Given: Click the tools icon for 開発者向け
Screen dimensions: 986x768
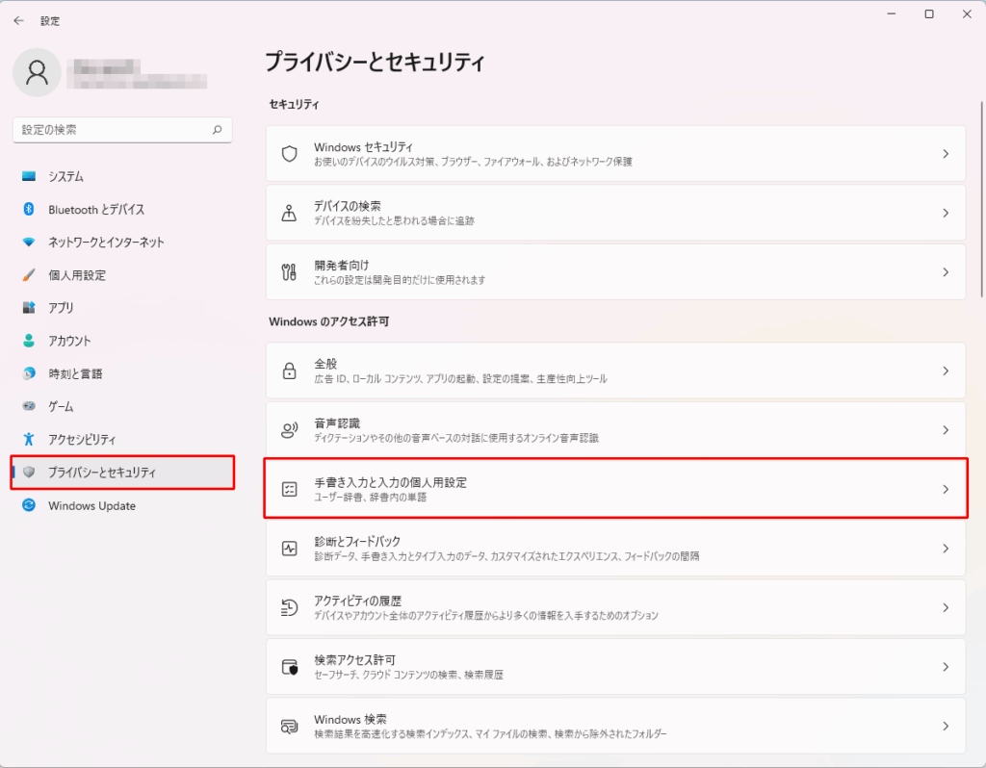Looking at the screenshot, I should [x=289, y=272].
